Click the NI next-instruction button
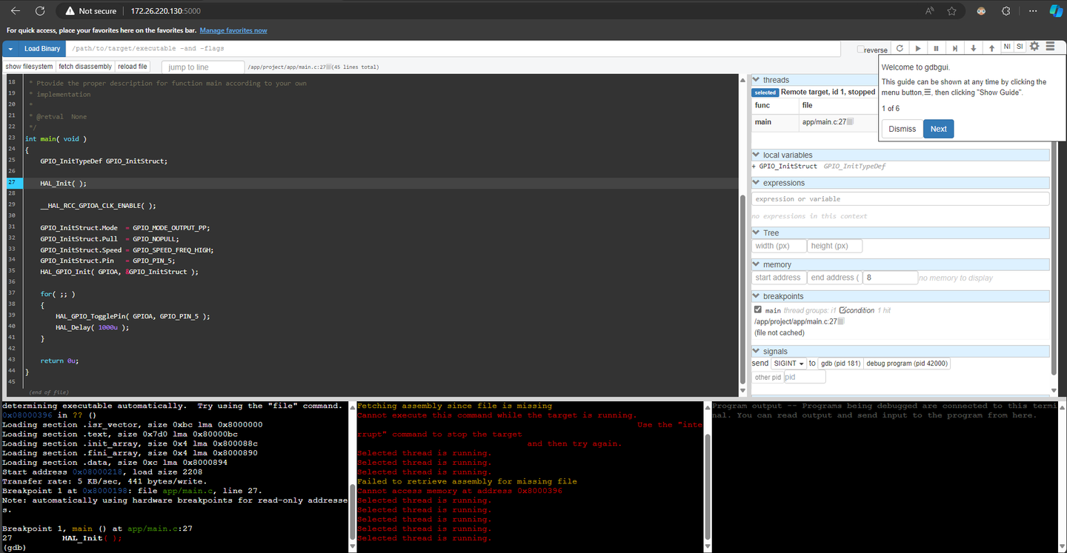Viewport: 1067px width, 553px height. pyautogui.click(x=1007, y=47)
